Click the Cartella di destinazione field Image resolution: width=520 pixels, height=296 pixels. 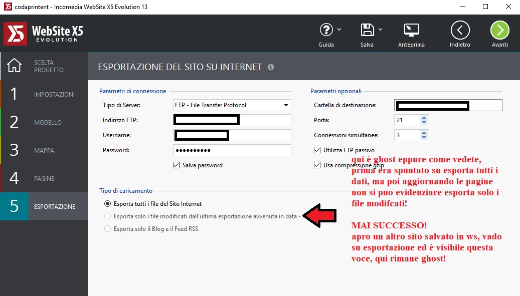(448, 105)
